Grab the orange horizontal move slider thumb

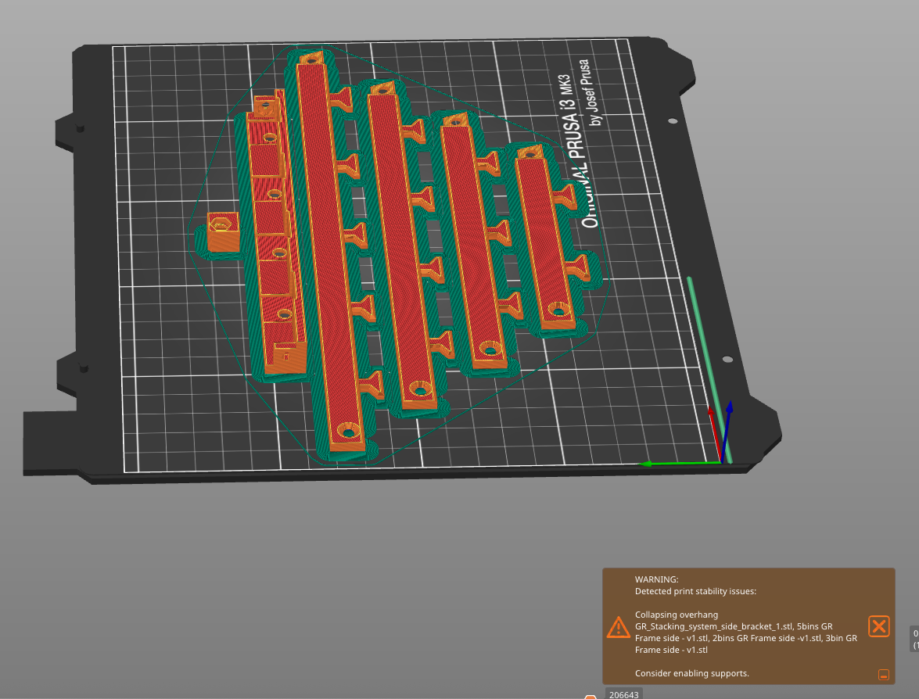(x=591, y=697)
